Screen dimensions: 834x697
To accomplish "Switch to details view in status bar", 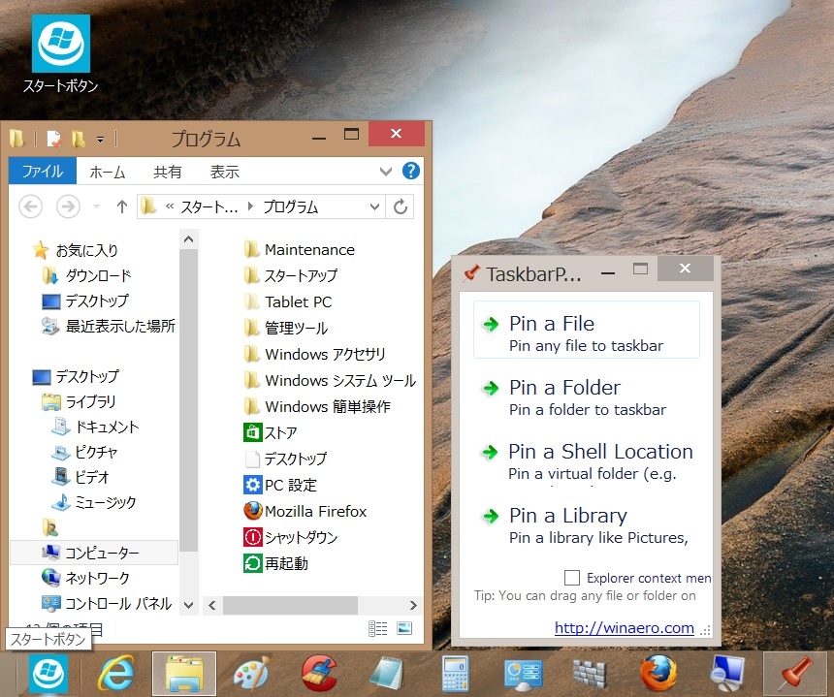I will (380, 629).
